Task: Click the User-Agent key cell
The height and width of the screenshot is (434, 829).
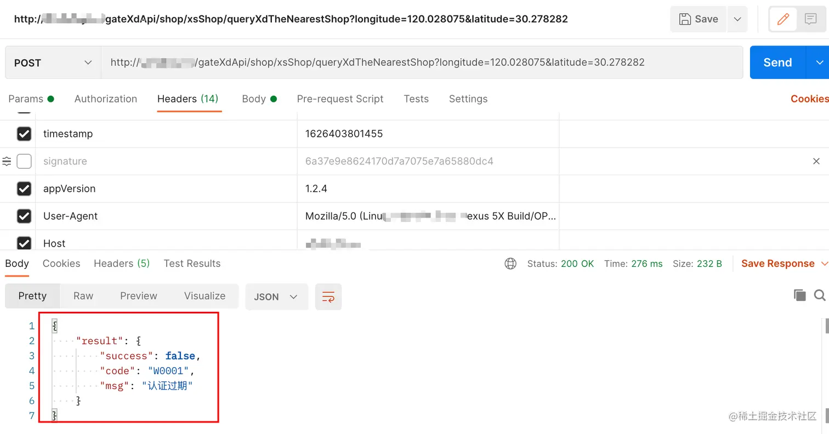Action: click(x=166, y=216)
